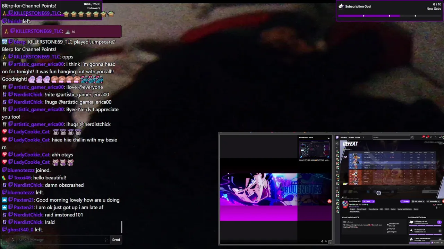Click the ImSt0ned101 channel avatar with the LIVE badge
Image resolution: width=444 pixels, height=249 pixels.
tap(345, 204)
